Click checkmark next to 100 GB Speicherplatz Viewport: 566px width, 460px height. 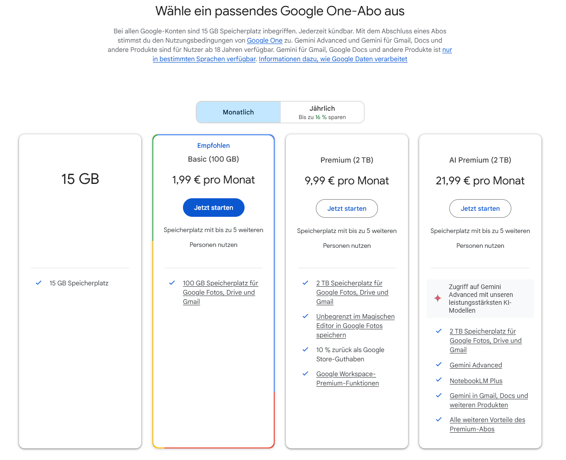pos(172,283)
